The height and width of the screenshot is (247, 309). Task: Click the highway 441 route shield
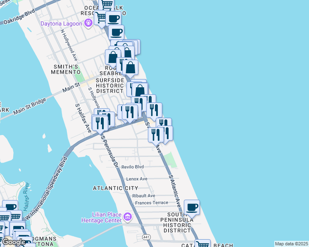[x=146, y=237]
